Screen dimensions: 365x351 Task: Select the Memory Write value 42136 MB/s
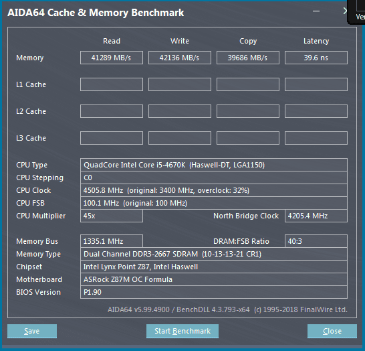click(180, 58)
